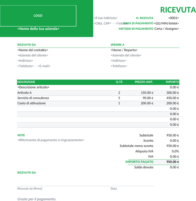The width and height of the screenshot is (196, 201).
Task: Click <Telefono> under SPEDIRE A
Action: point(119,66)
